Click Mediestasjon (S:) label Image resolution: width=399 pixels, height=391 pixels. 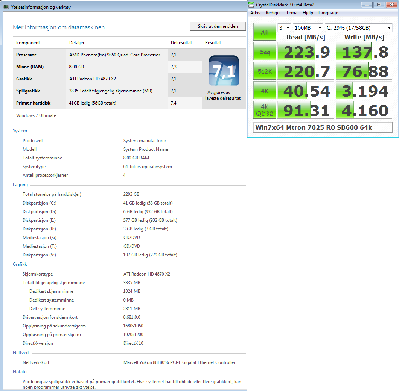(x=40, y=238)
